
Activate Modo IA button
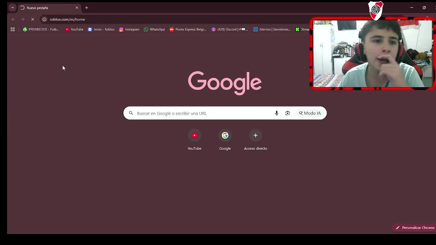pyautogui.click(x=310, y=113)
